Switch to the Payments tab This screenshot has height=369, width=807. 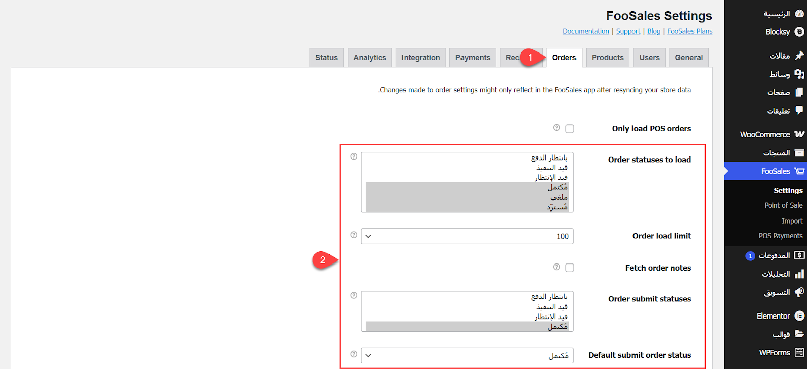(x=473, y=58)
